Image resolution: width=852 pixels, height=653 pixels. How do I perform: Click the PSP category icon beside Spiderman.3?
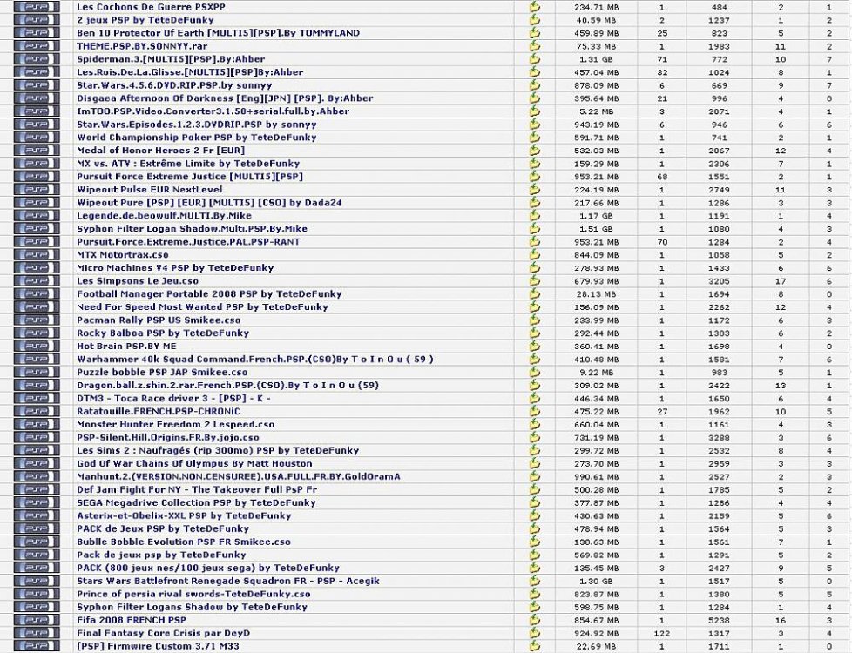37,59
